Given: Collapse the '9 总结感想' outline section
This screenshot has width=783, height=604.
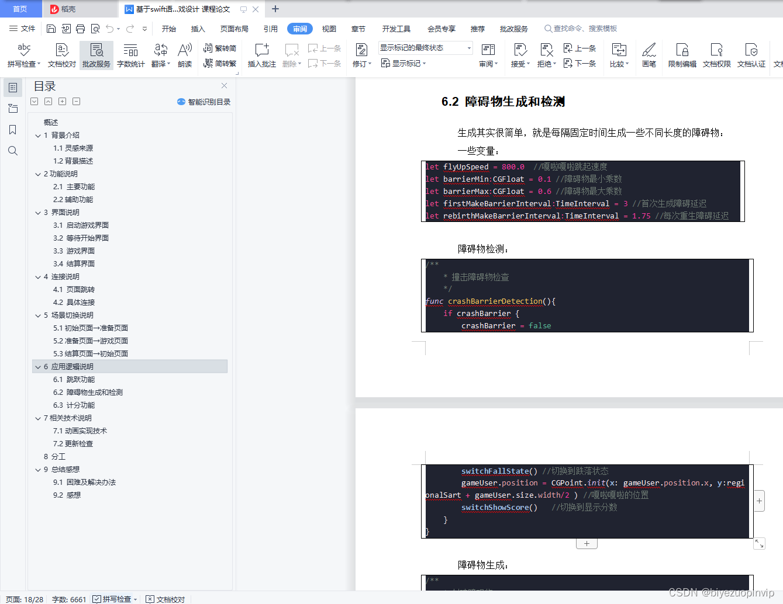Looking at the screenshot, I should 38,470.
